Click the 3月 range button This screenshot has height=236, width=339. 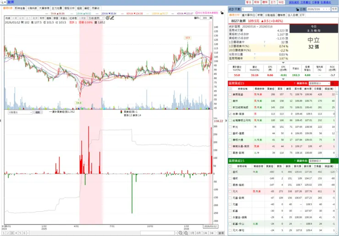(x=192, y=233)
